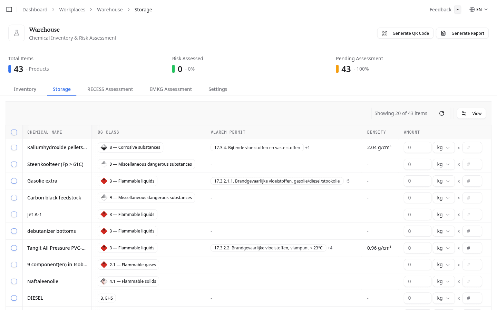This screenshot has height=310, width=497.
Task: Open View display options with sliders icon
Action: pyautogui.click(x=471, y=113)
